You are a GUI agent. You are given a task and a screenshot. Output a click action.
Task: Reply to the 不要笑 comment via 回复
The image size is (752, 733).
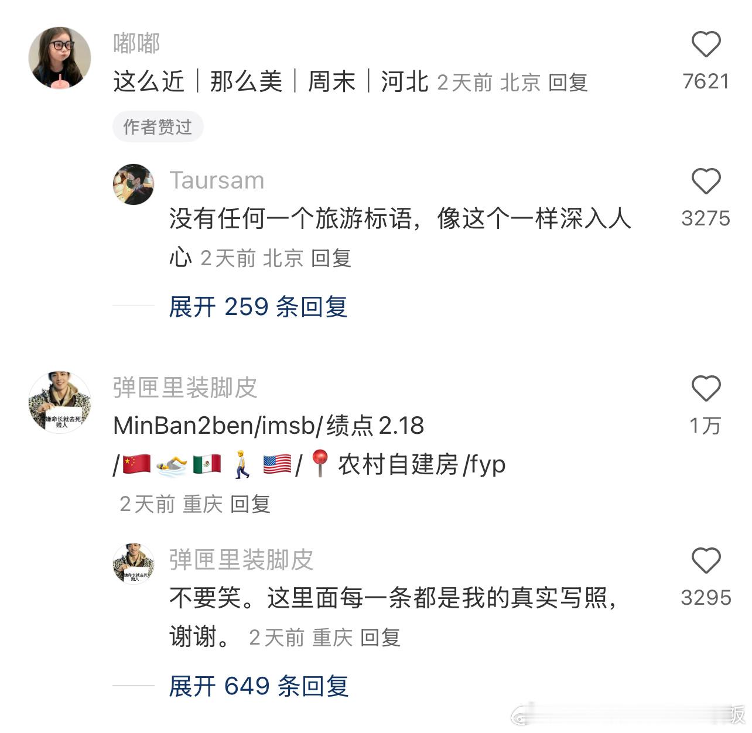380,638
